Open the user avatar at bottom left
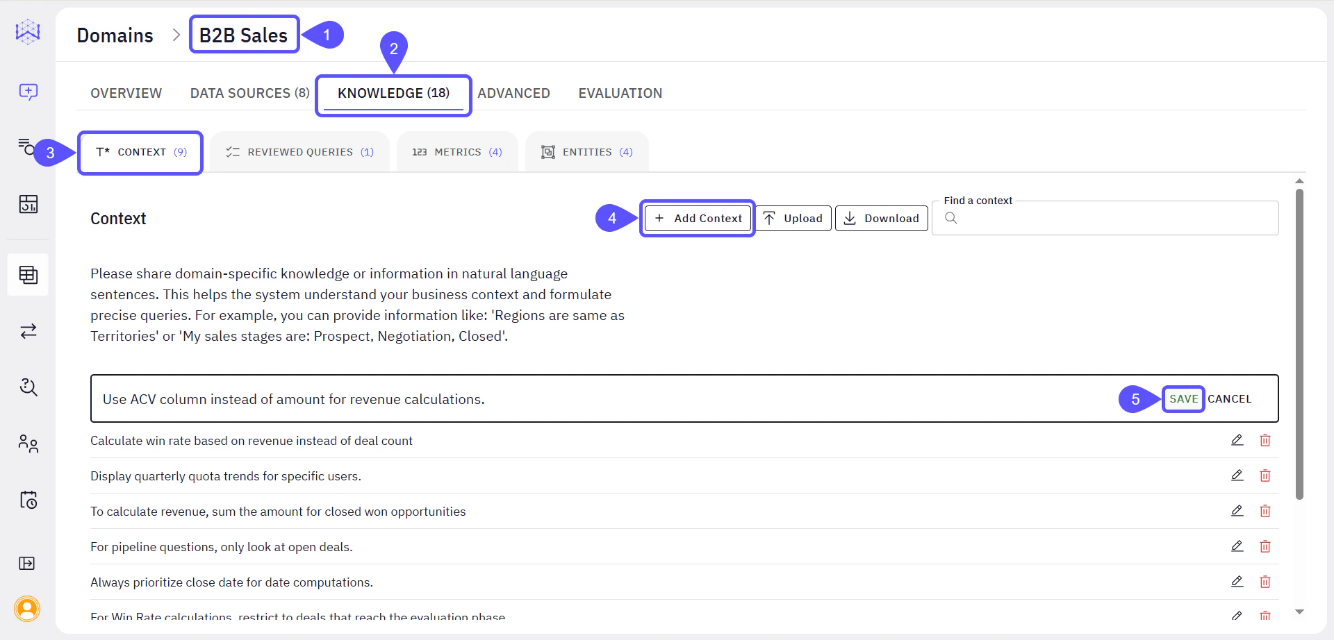 [28, 609]
